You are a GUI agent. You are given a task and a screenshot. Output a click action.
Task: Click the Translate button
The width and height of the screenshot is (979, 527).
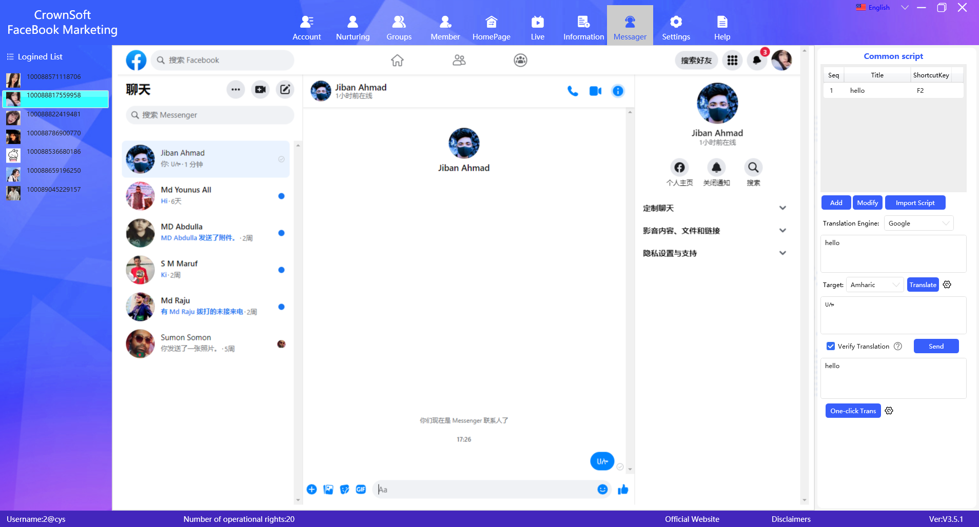(x=923, y=285)
